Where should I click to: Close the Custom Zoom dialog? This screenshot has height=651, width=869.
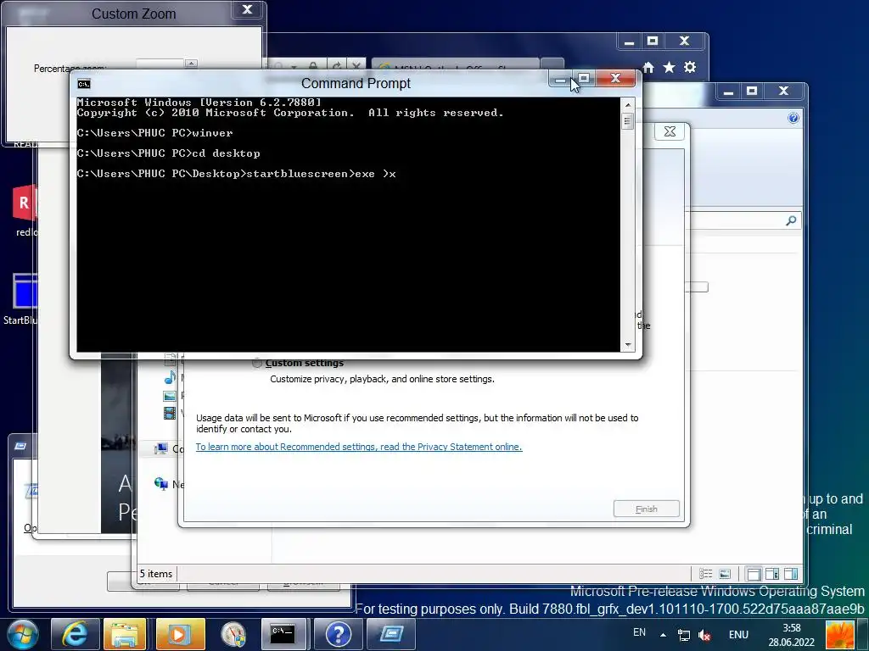(x=247, y=10)
